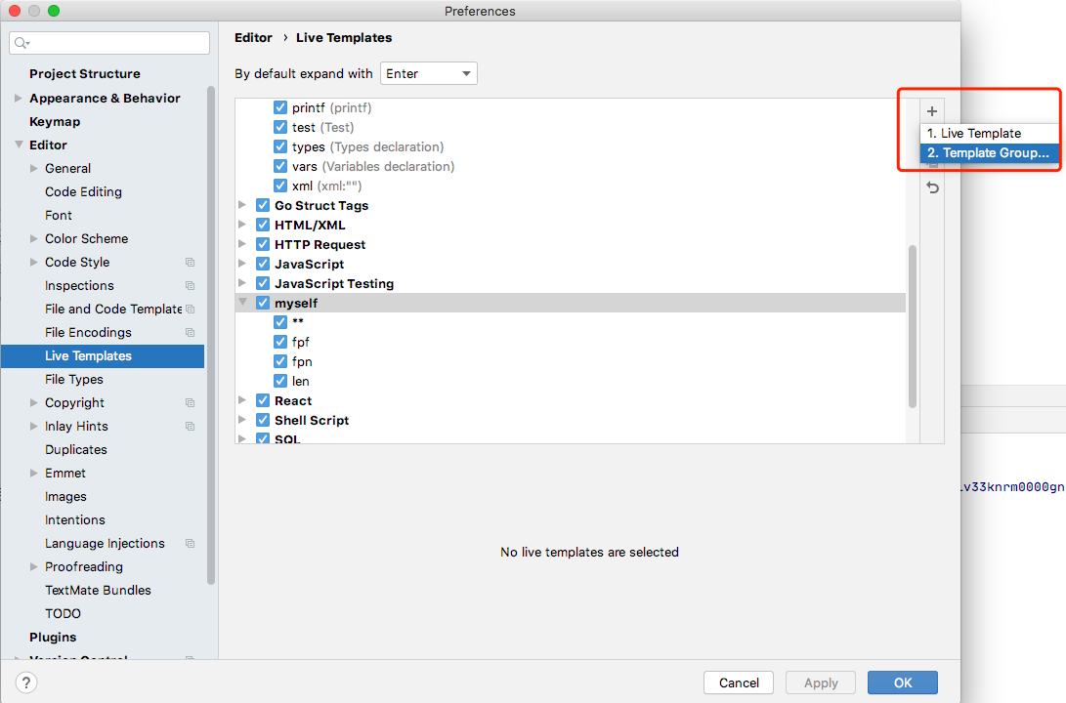This screenshot has height=703, width=1066.
Task: Disable the myself group checkbox
Action: (x=263, y=303)
